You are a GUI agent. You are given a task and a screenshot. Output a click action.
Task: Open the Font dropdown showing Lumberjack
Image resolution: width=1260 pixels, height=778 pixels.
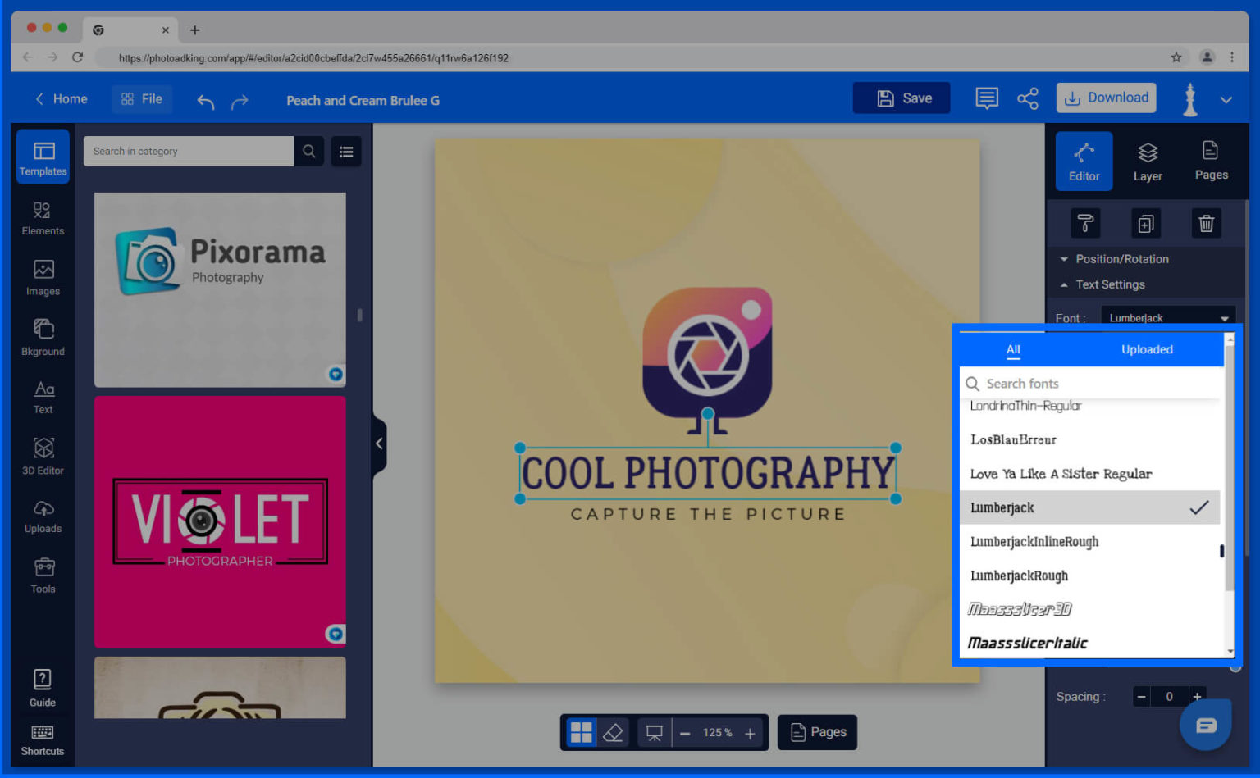pos(1168,317)
